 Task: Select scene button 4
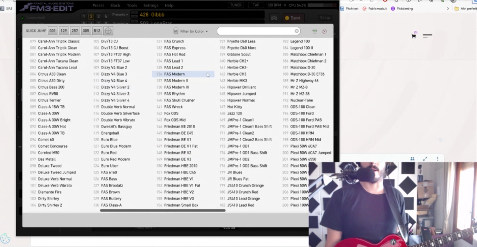106,16
